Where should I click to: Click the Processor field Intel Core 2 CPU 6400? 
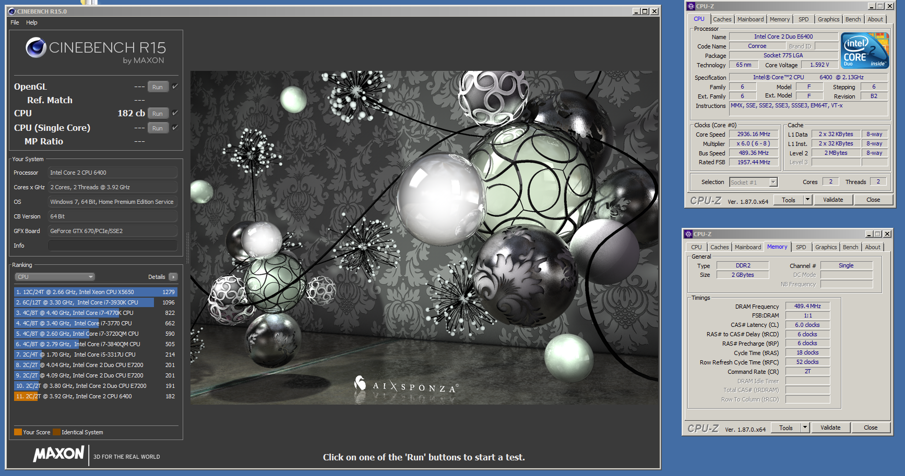tap(113, 173)
